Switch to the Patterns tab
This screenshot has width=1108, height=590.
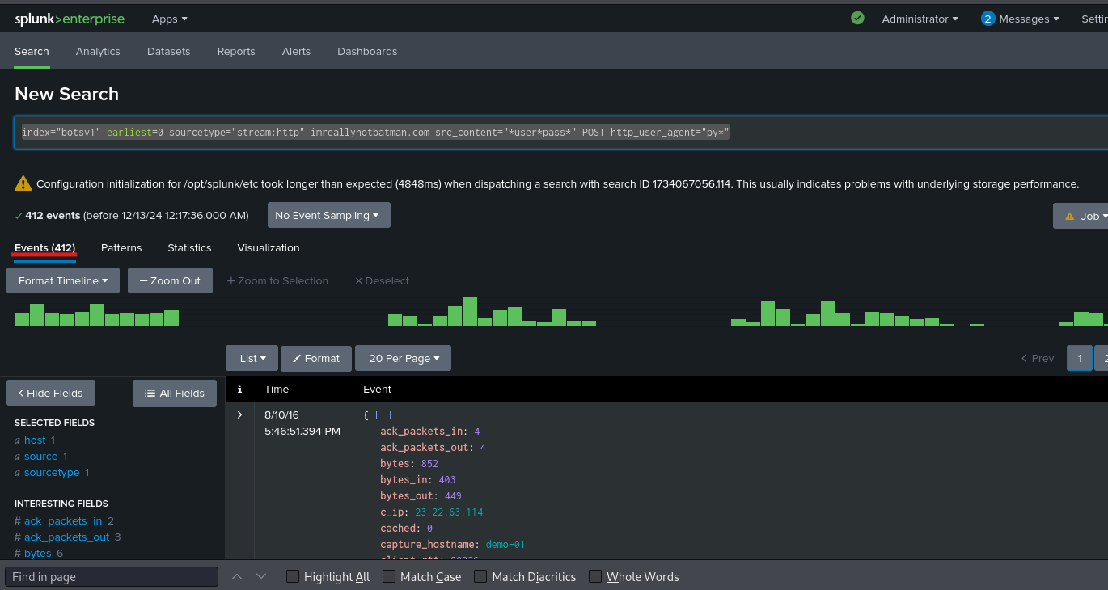click(x=121, y=247)
